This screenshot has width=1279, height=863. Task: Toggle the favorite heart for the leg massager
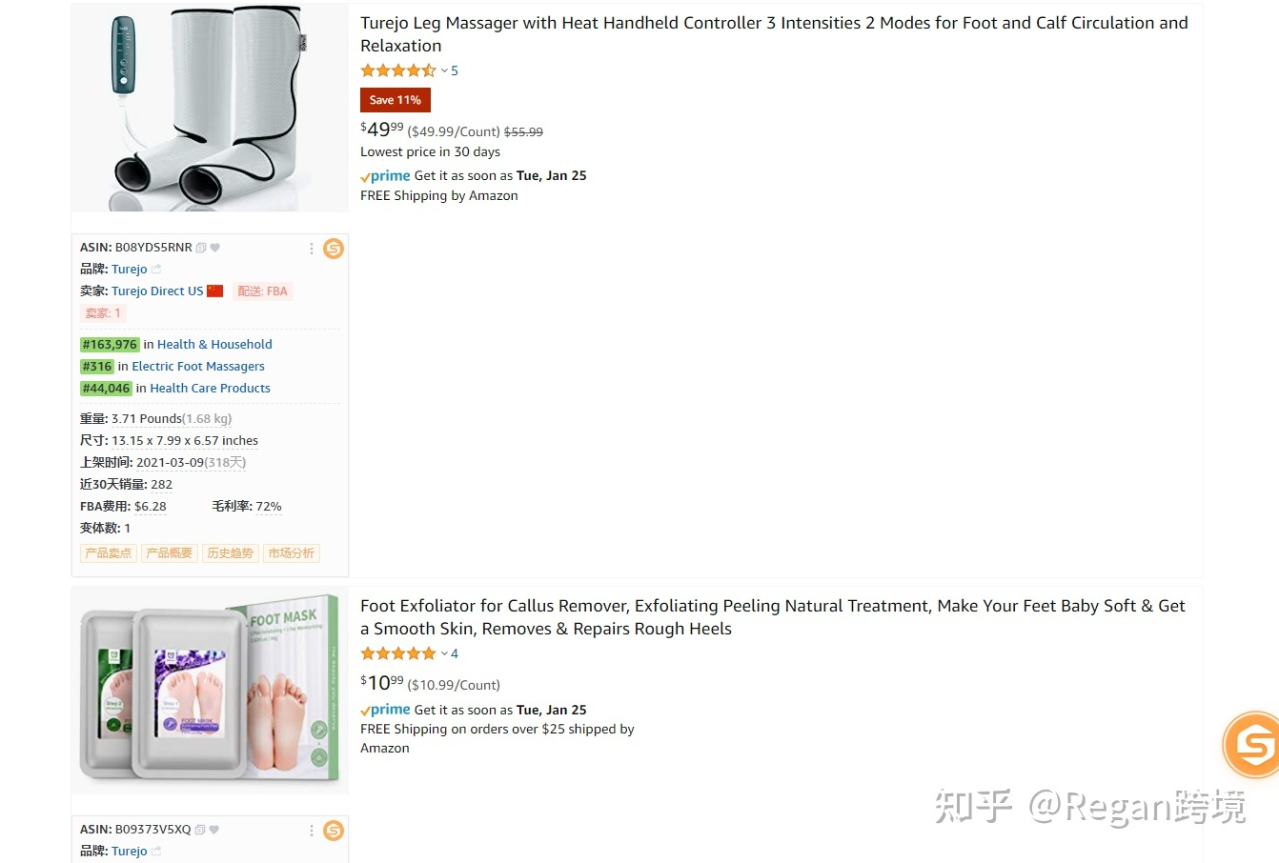214,247
